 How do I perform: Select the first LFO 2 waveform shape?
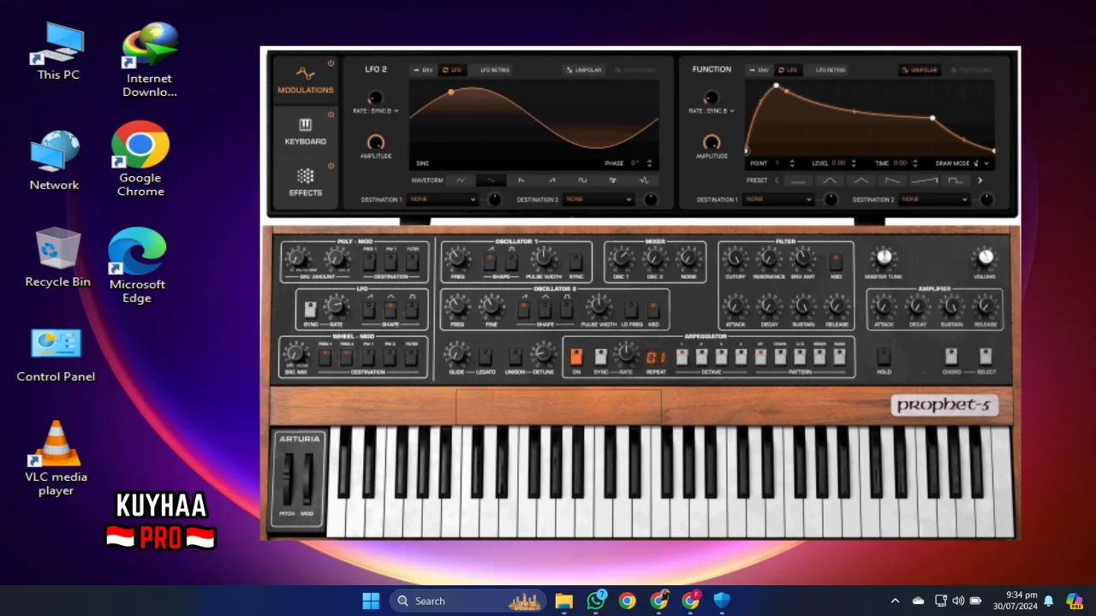460,181
